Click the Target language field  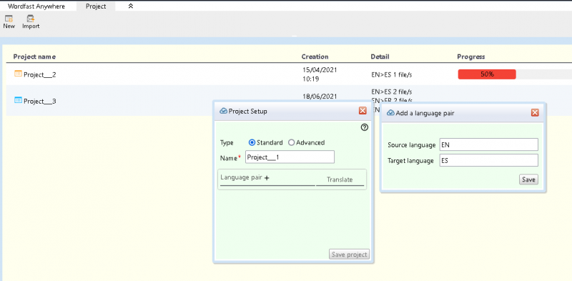coord(489,160)
